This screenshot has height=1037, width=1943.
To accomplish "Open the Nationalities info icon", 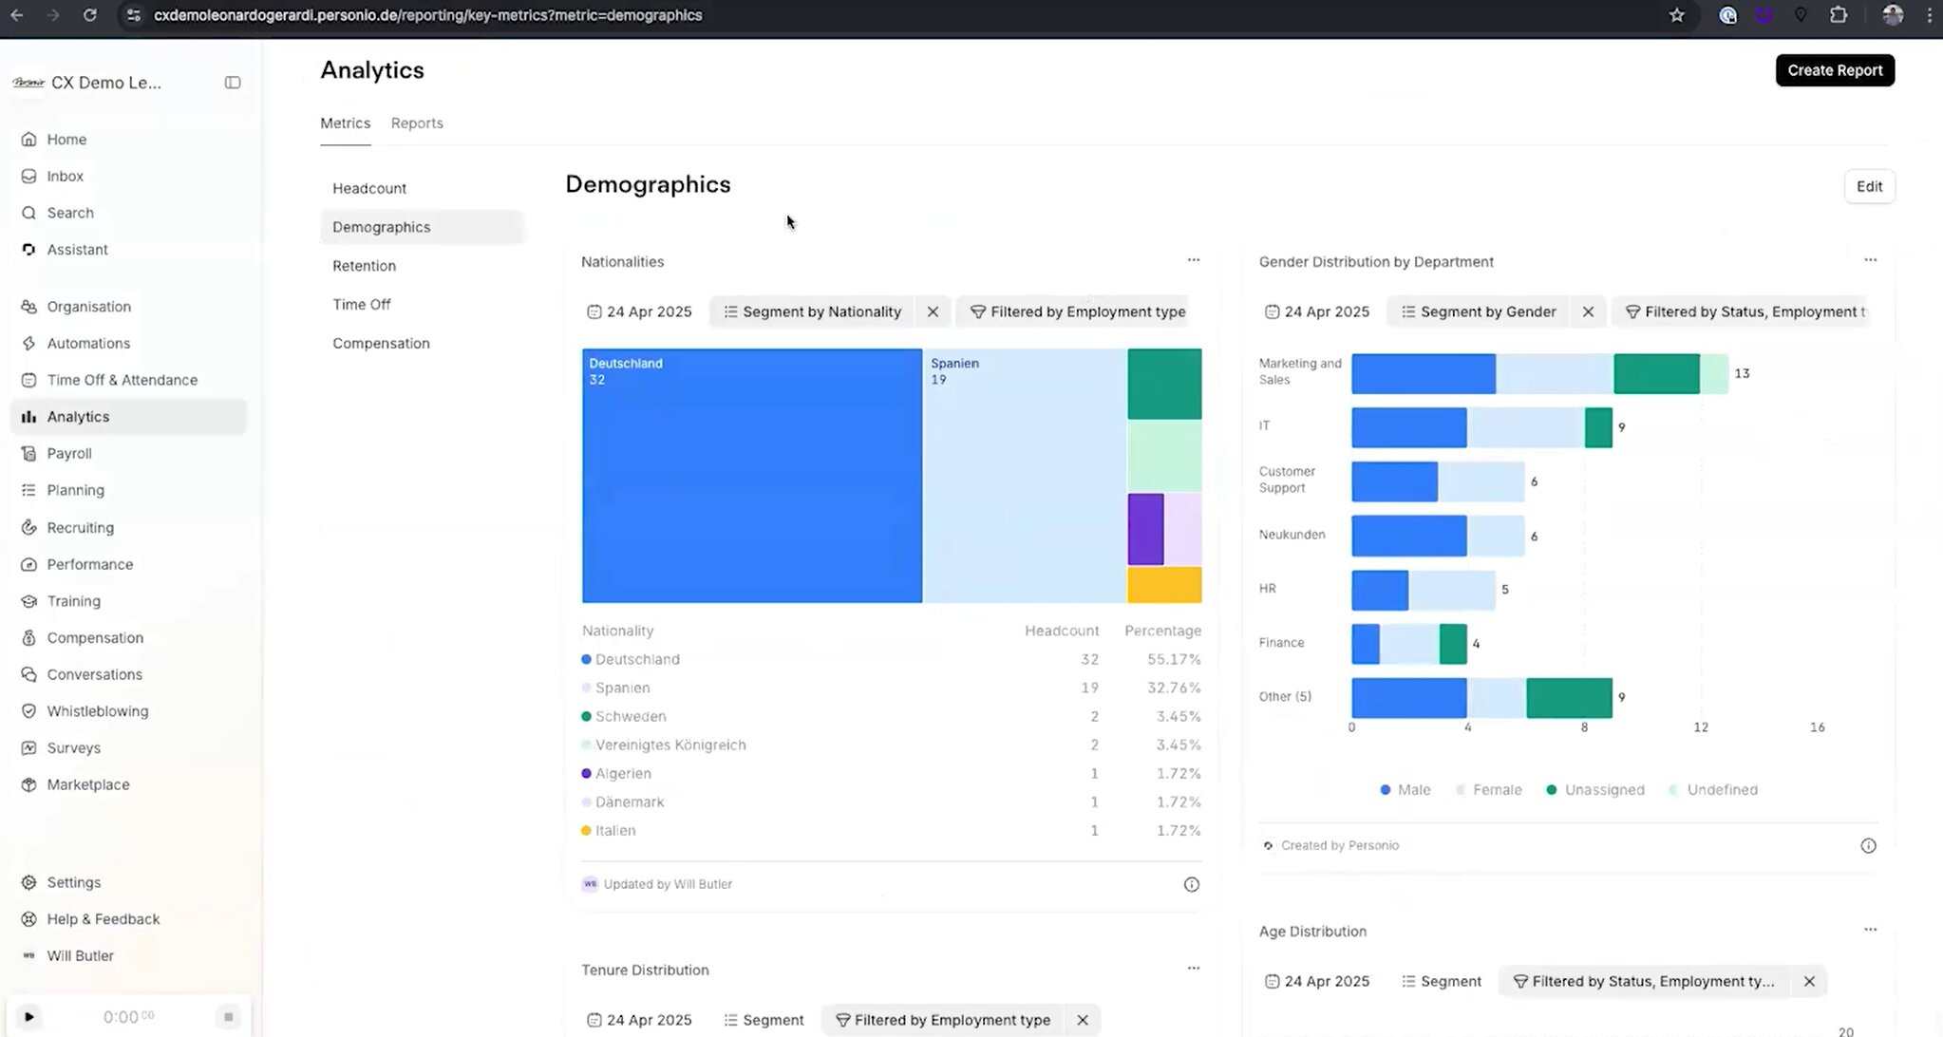I will click(x=1191, y=884).
